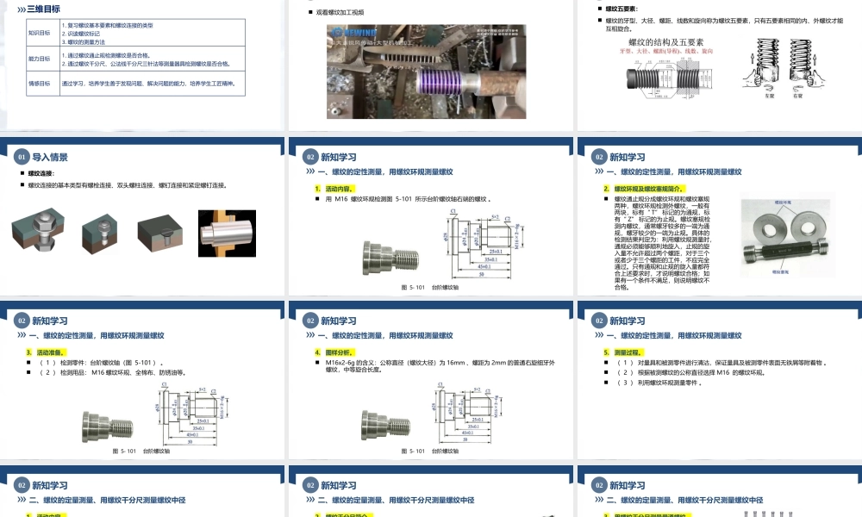Click the highlighted "4. 图样分析" label
Image resolution: width=862 pixels, height=517 pixels.
[x=334, y=352]
